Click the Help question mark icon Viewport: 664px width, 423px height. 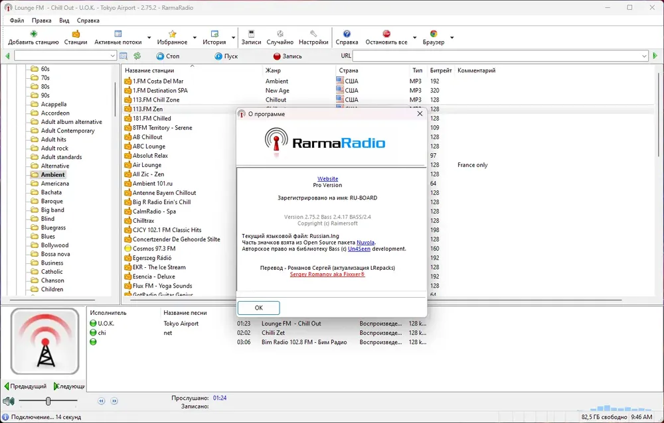click(347, 34)
